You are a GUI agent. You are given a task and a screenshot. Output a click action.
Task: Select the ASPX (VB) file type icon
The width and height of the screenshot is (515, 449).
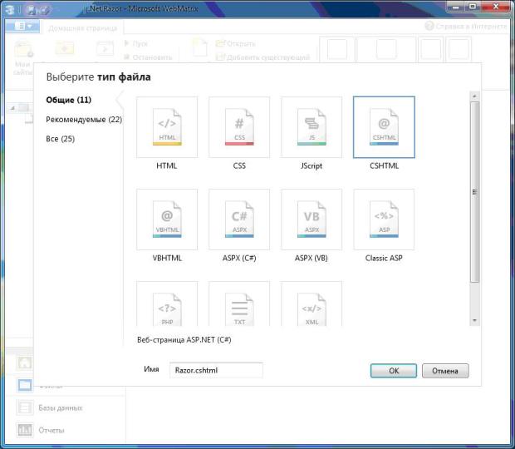311,220
